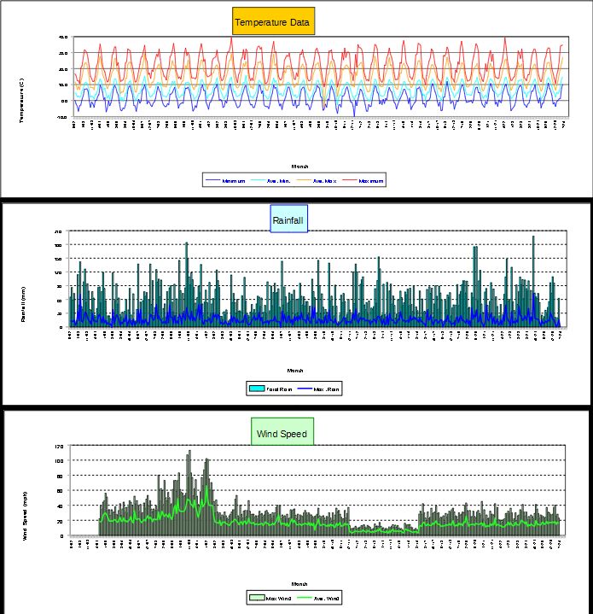The image size is (593, 614).
Task: Click the Total Rain legend entry
Action: point(270,389)
